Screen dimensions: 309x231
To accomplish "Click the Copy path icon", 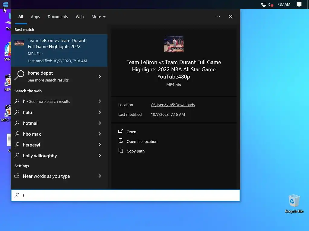I will point(121,150).
